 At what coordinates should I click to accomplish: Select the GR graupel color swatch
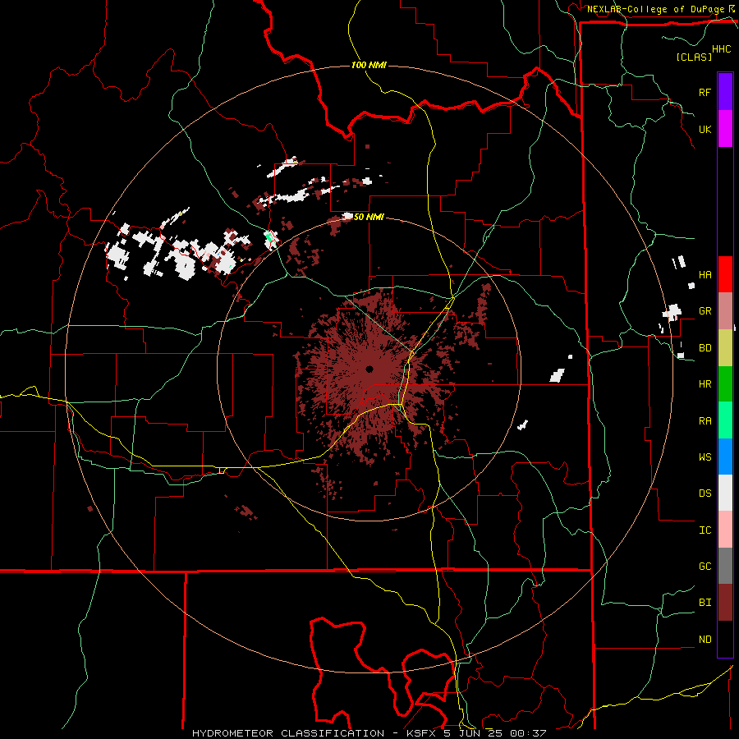tap(725, 310)
